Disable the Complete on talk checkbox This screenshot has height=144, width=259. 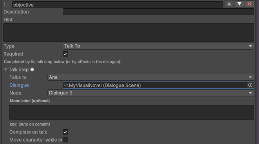(x=65, y=132)
